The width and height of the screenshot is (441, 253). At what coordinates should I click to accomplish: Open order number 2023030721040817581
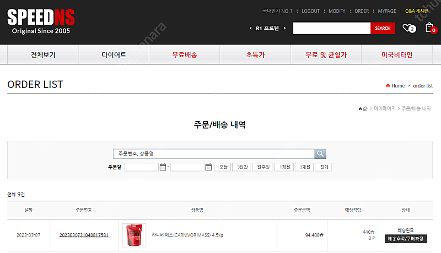tap(84, 235)
